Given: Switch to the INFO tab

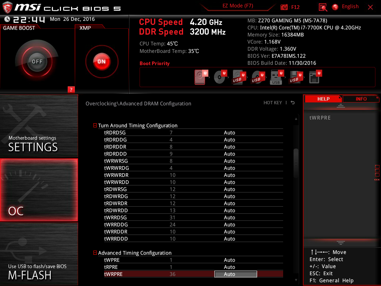Looking at the screenshot, I should (x=361, y=99).
